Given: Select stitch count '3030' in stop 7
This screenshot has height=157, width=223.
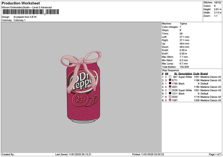Looking at the screenshot, I should [175, 97].
